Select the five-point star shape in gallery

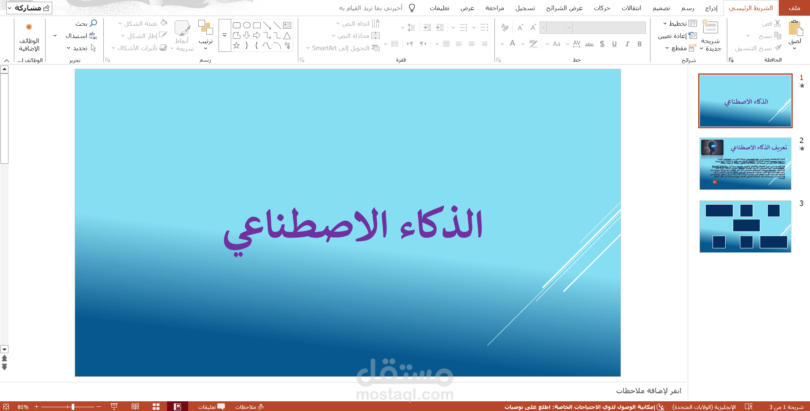click(x=237, y=46)
